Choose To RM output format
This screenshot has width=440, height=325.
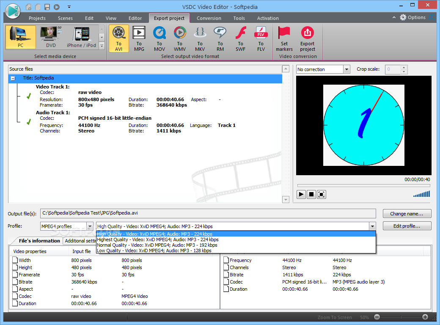[220, 39]
